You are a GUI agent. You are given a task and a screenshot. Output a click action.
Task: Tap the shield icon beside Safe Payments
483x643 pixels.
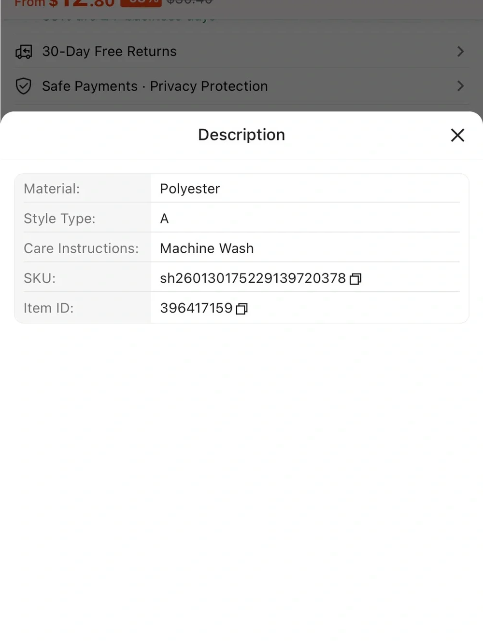point(24,86)
